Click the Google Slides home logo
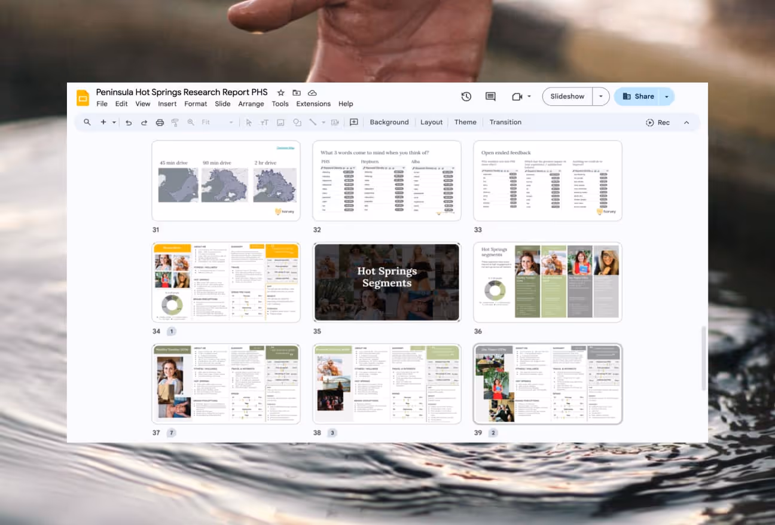Screen dimensions: 775x525 (83, 97)
